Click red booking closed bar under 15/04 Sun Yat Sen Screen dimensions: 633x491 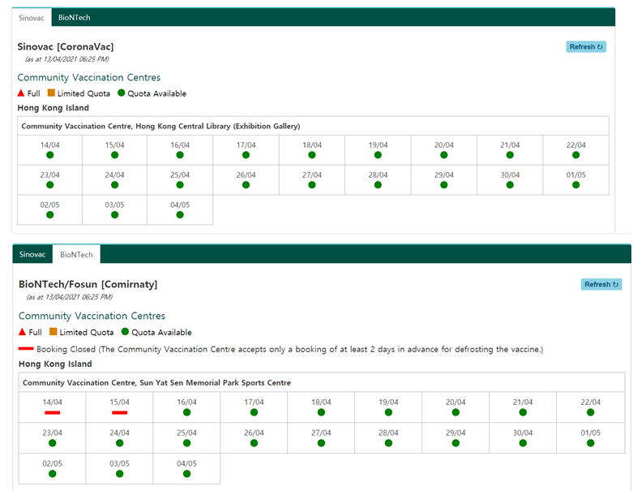(x=119, y=412)
